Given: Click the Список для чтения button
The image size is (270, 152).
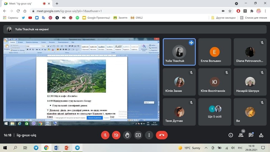Looking at the screenshot, I should pyautogui.click(x=253, y=18).
